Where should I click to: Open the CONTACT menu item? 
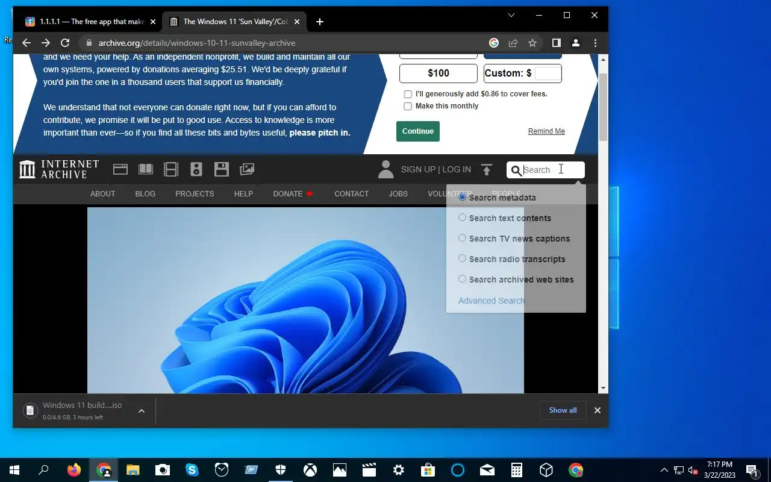[351, 194]
